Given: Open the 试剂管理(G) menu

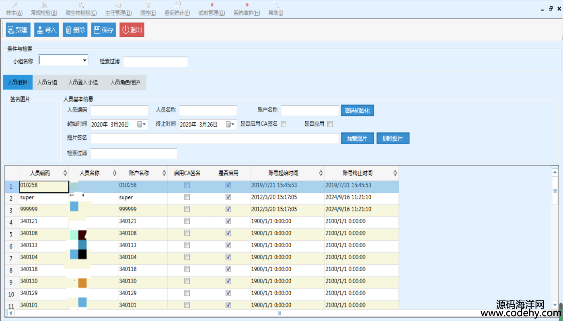Looking at the screenshot, I should pos(212,9).
